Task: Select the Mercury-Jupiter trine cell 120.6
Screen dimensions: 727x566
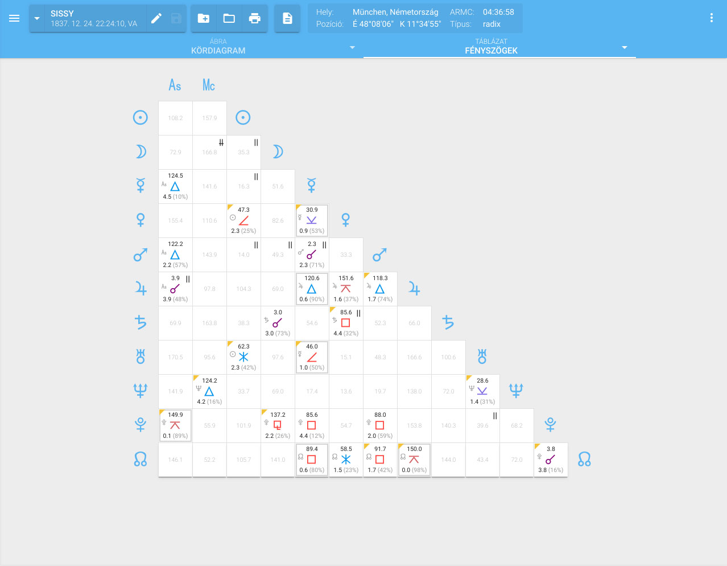Action: click(312, 289)
